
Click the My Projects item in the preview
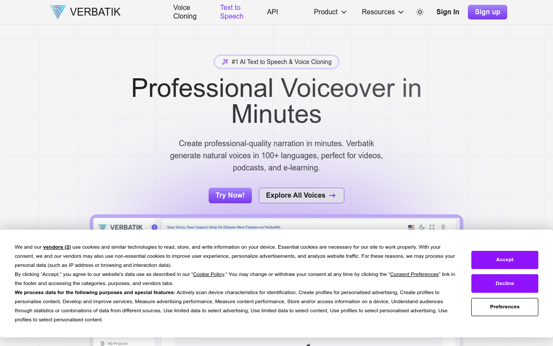click(114, 343)
